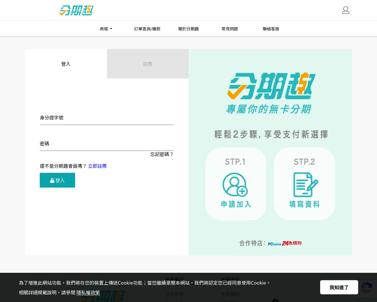Open the 隱私權政策 link in cookie notice
The height and width of the screenshot is (302, 377).
[89, 293]
